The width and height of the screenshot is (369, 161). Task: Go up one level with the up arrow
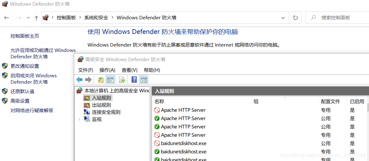(36, 18)
